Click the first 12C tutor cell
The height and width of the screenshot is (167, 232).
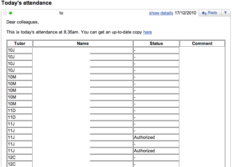click(20, 157)
